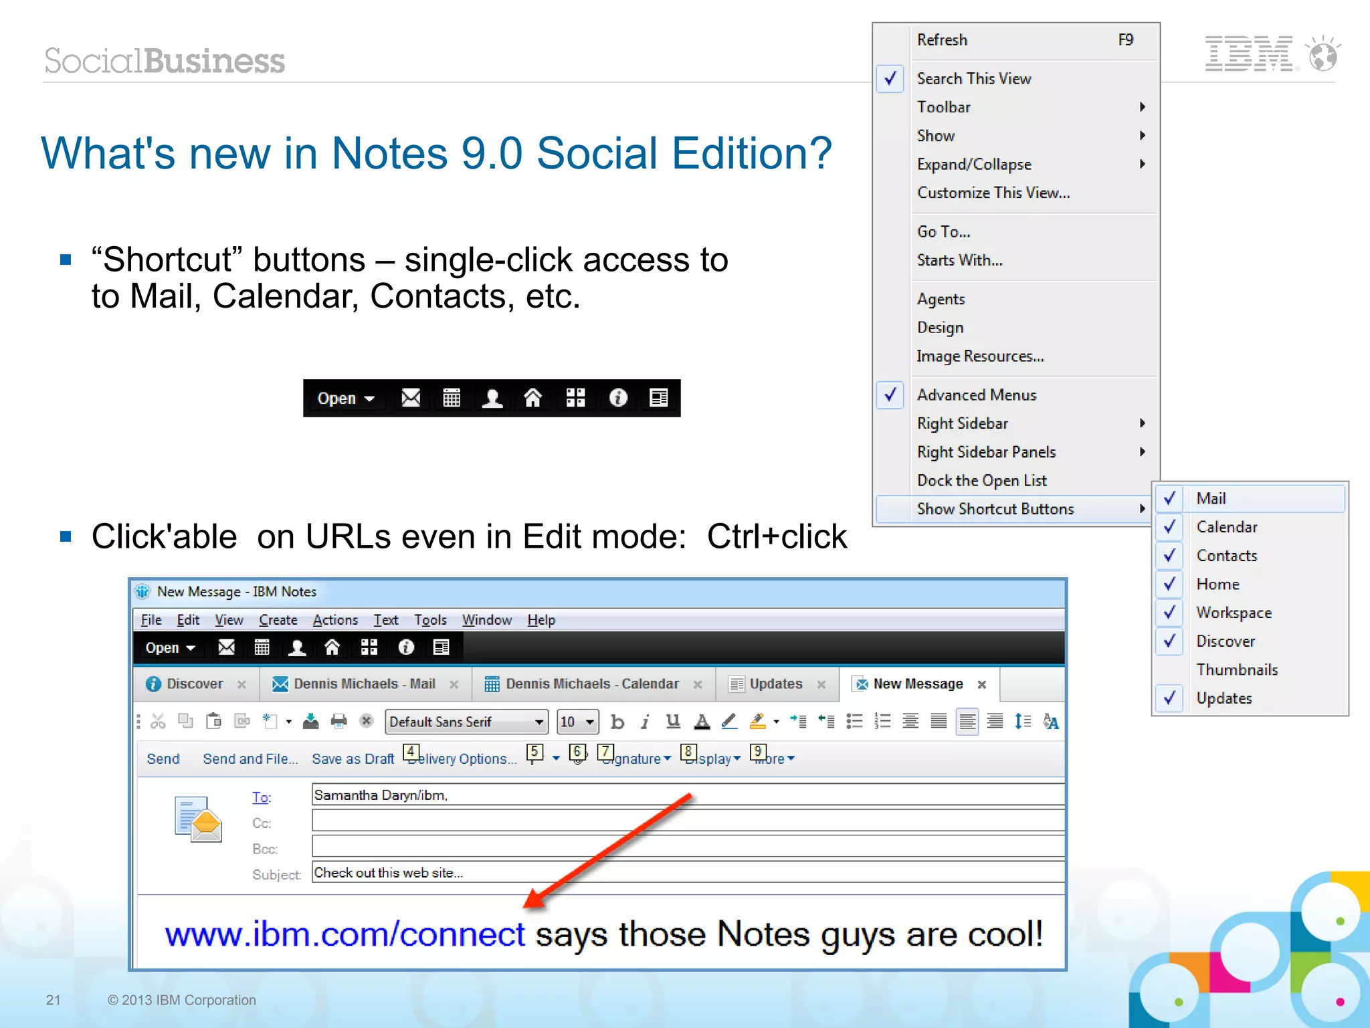Click the envelope Mail icon in the standalone shortcut bar

(411, 398)
